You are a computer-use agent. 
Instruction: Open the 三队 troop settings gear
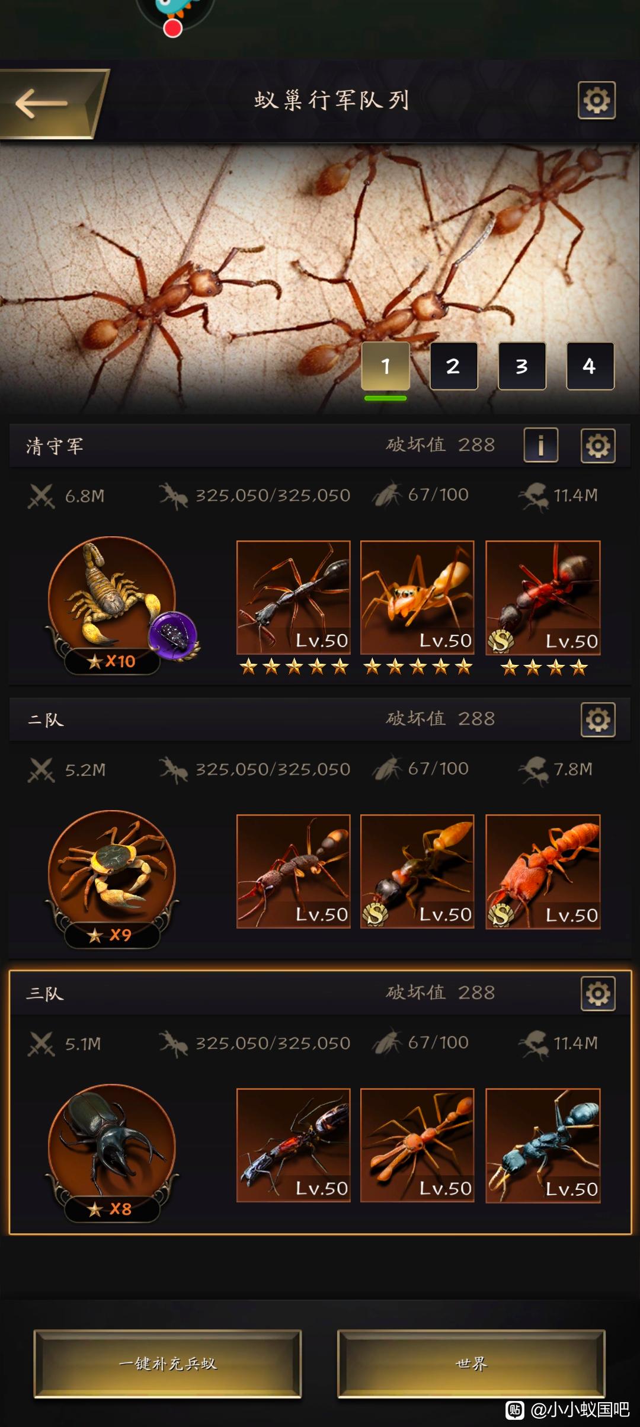(598, 993)
